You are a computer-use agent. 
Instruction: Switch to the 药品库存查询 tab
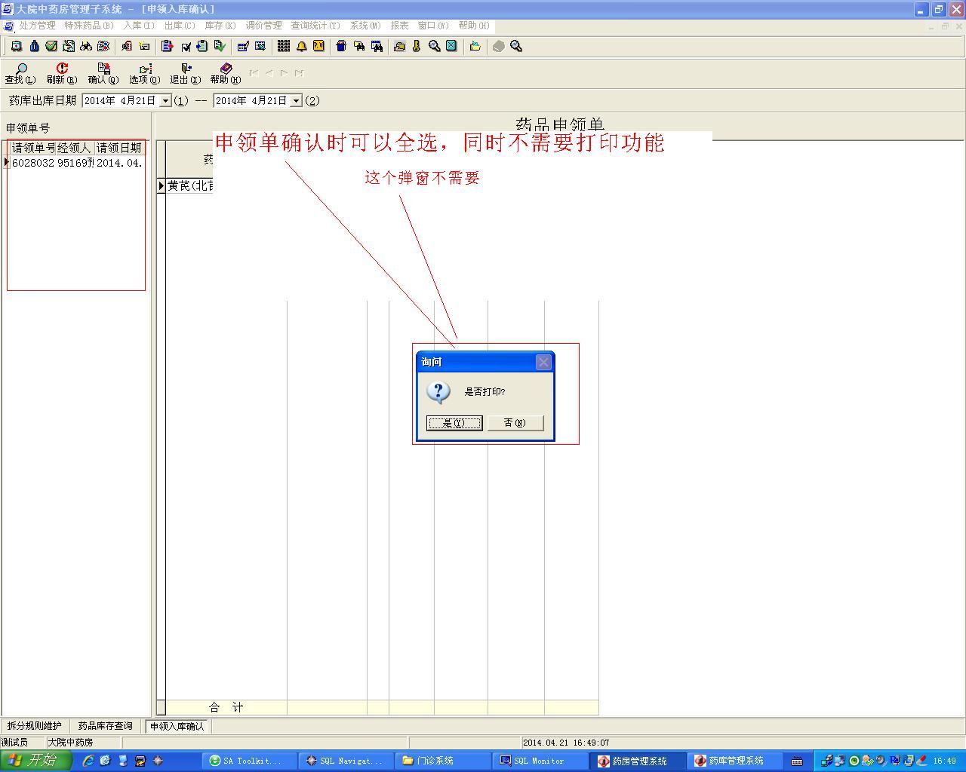(x=105, y=726)
